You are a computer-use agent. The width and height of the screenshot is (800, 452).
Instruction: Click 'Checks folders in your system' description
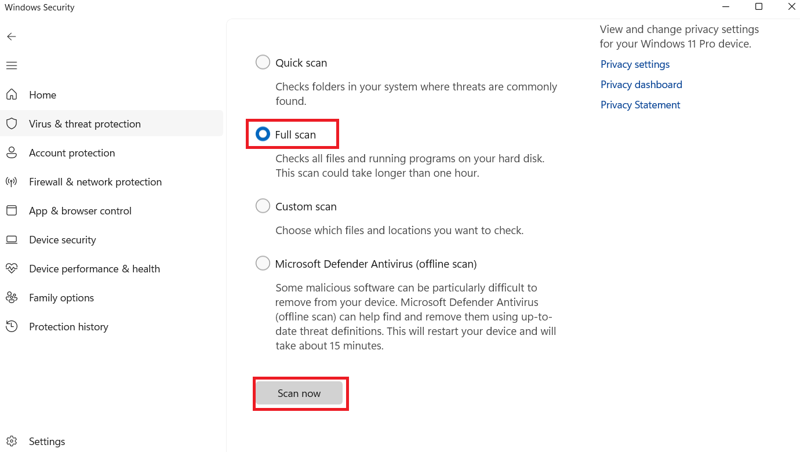416,94
